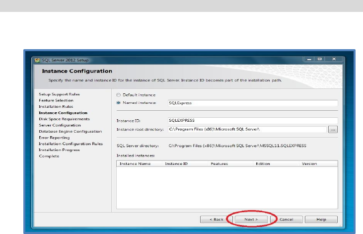Click the Back button
The height and width of the screenshot is (234, 363).
tap(216, 220)
